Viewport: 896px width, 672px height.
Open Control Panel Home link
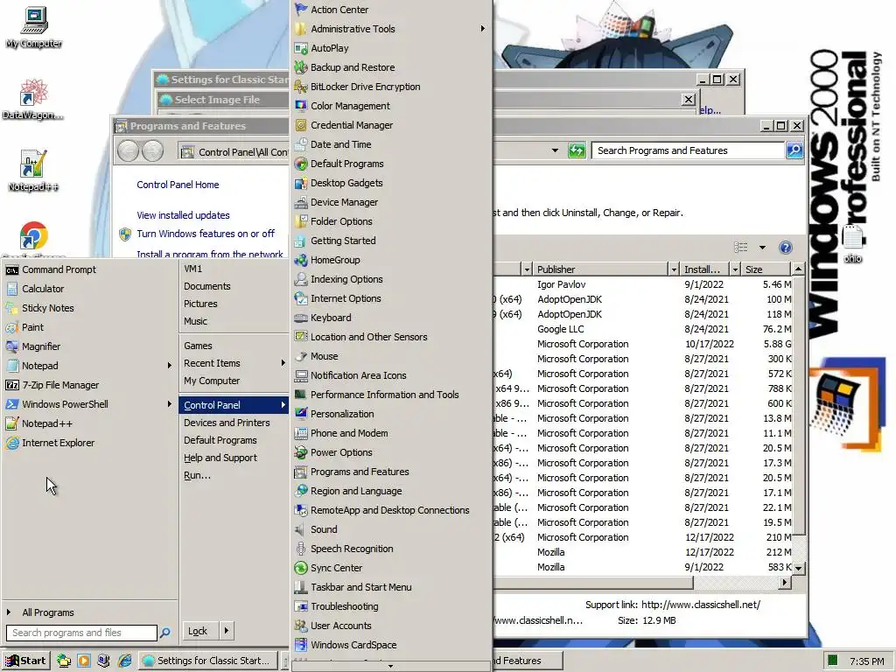(x=178, y=185)
